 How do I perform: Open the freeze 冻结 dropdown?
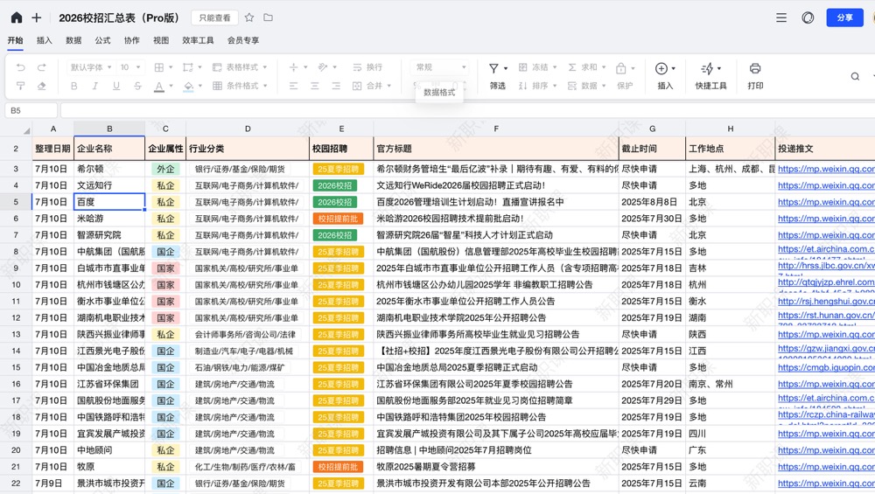point(538,67)
